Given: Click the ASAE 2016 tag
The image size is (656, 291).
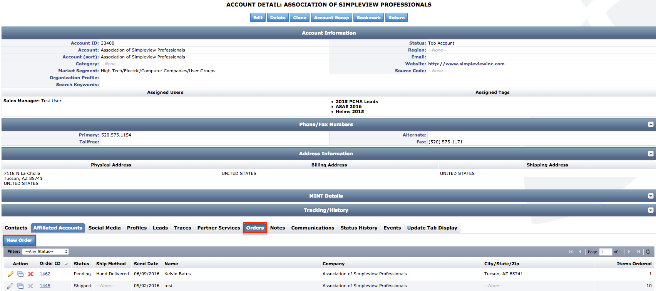Looking at the screenshot, I should click(349, 107).
